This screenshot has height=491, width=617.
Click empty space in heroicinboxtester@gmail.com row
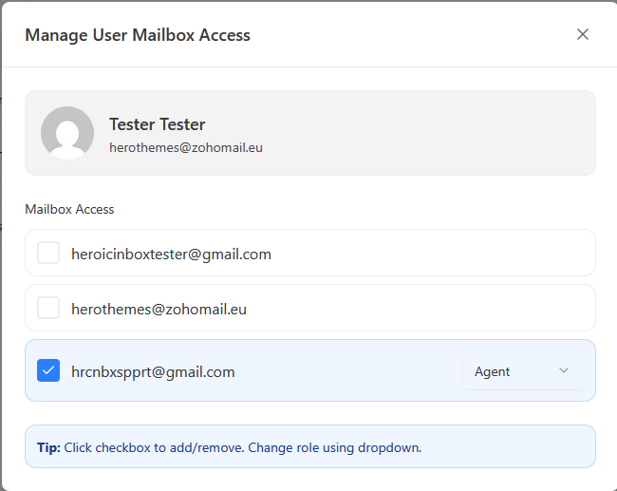tap(427, 254)
